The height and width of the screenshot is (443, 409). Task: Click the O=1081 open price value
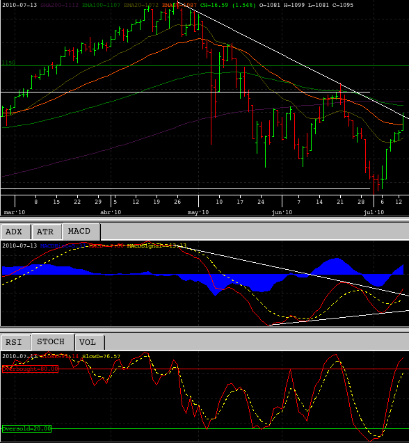(270, 5)
